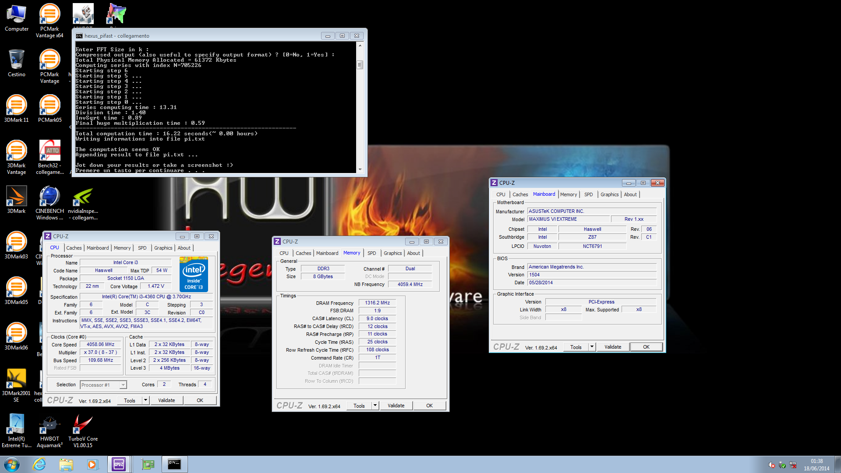The width and height of the screenshot is (841, 473).
Task: Click console scroll up arrow
Action: 360,45
